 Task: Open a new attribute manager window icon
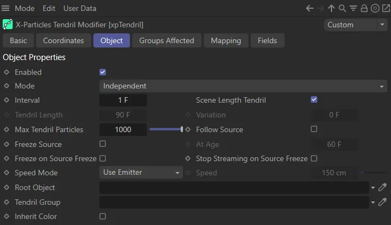pos(386,8)
